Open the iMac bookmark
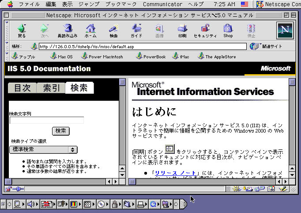The height and width of the screenshot is (213, 301). (181, 57)
